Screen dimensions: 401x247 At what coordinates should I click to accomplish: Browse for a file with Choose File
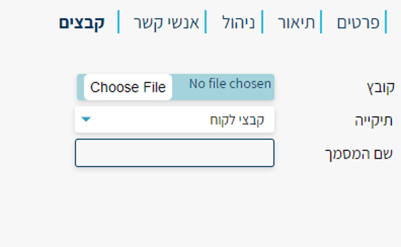[128, 87]
